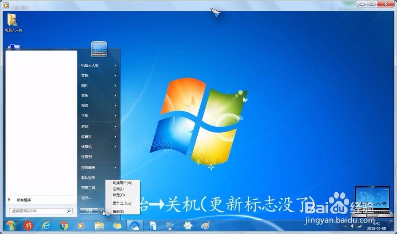Launch Google Chrome from the taskbar
This screenshot has height=234, width=397.
(64, 225)
